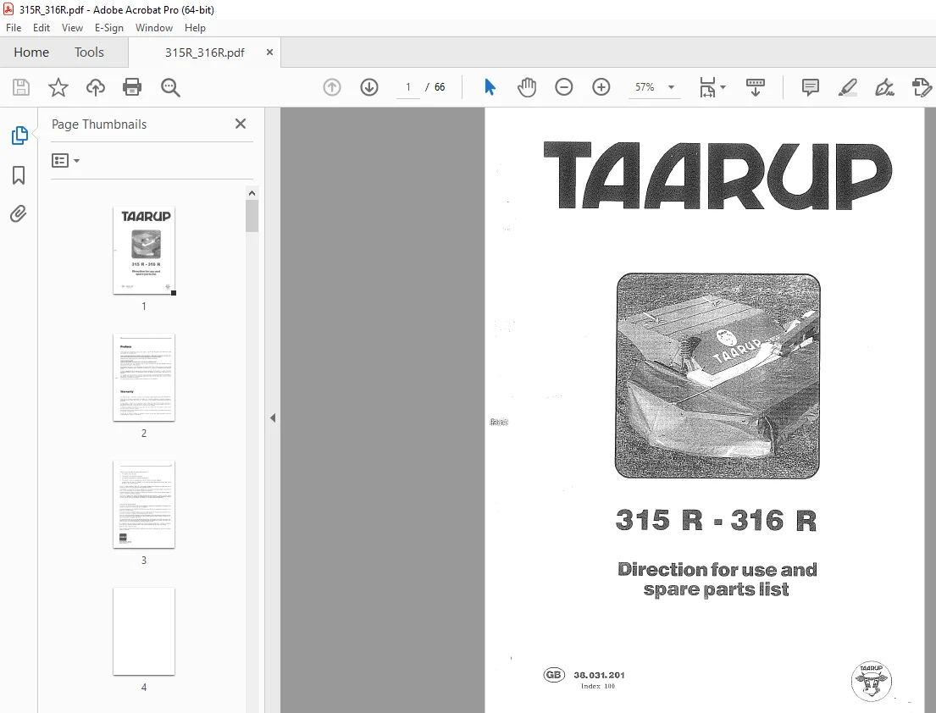Close the 315R_316R.pdf tab

(270, 52)
